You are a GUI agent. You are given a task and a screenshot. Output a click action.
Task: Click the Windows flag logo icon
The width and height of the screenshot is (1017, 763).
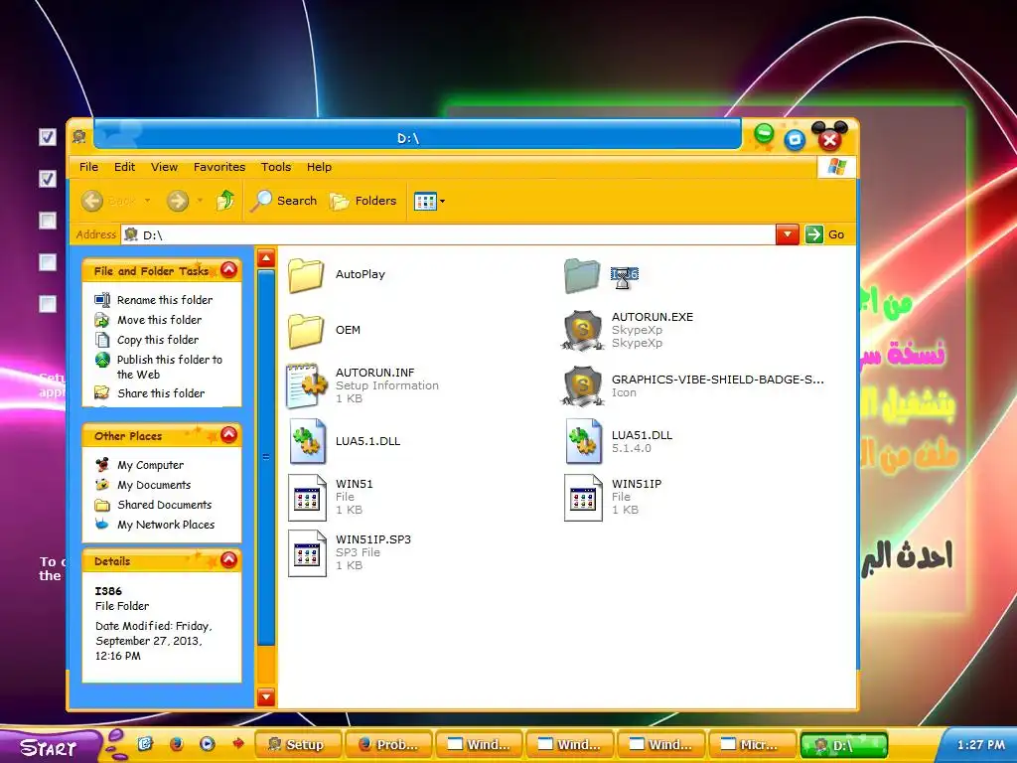click(836, 167)
